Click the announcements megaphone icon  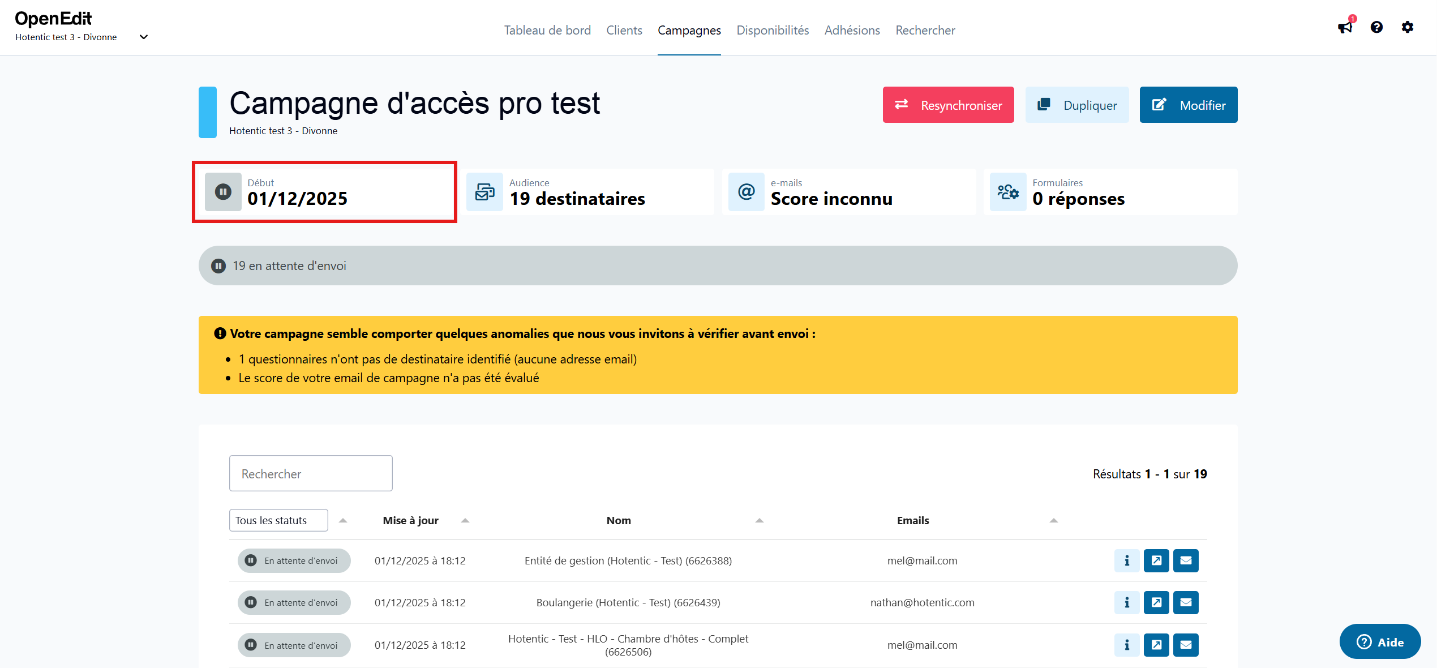tap(1345, 27)
